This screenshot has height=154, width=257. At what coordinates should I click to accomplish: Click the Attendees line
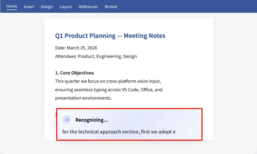(96, 56)
